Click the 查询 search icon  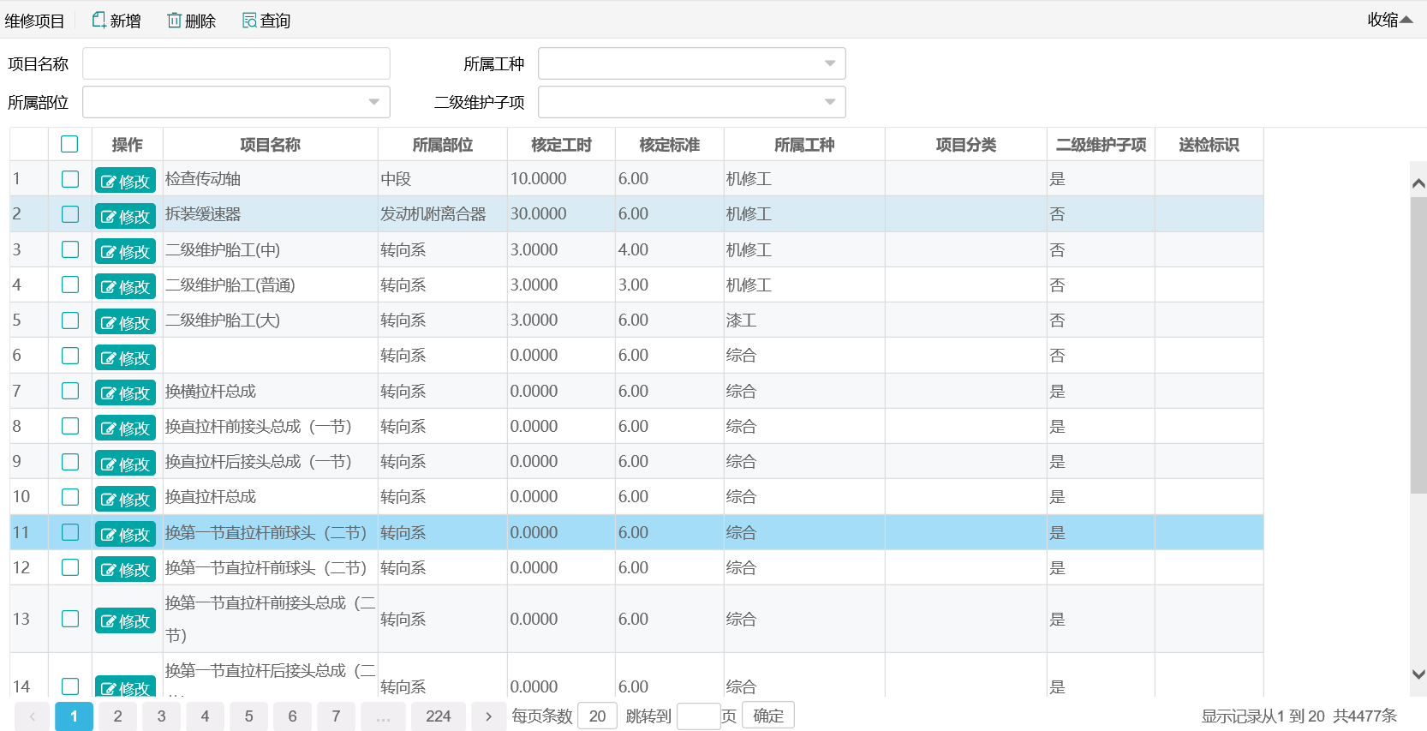point(249,20)
